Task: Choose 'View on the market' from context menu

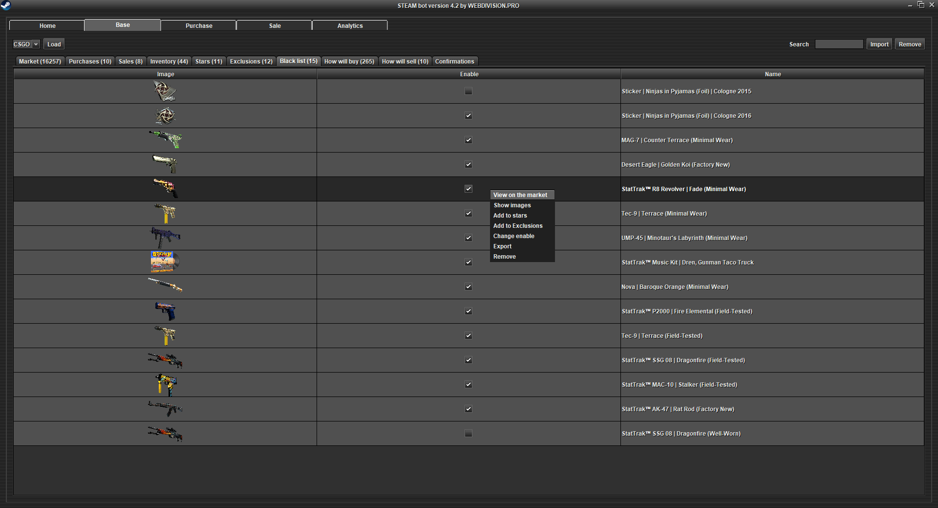Action: (520, 195)
